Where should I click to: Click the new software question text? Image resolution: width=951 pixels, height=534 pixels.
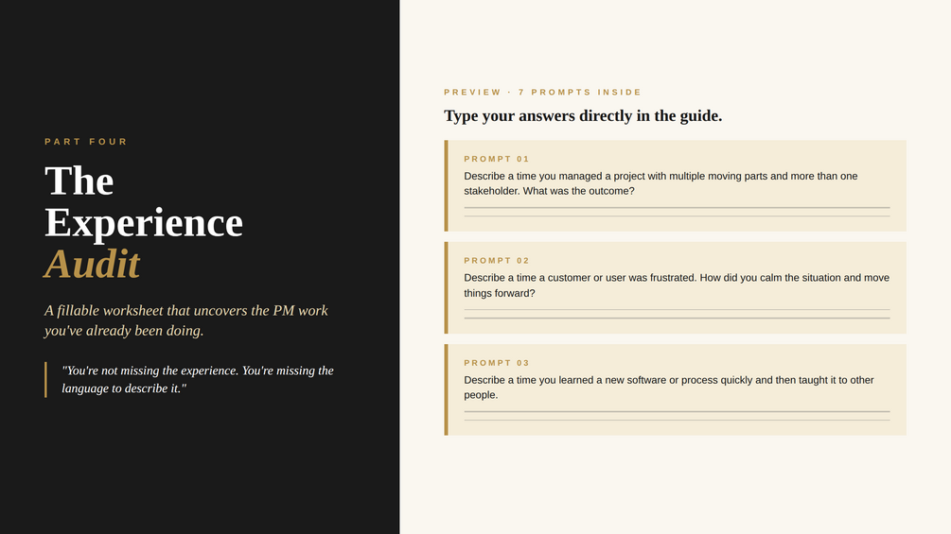(669, 388)
